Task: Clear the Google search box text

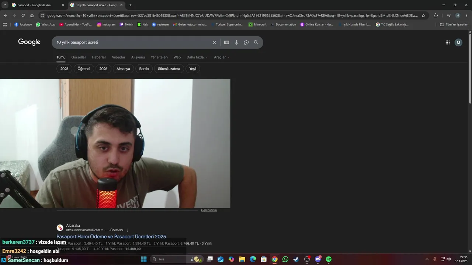Action: 215,42
